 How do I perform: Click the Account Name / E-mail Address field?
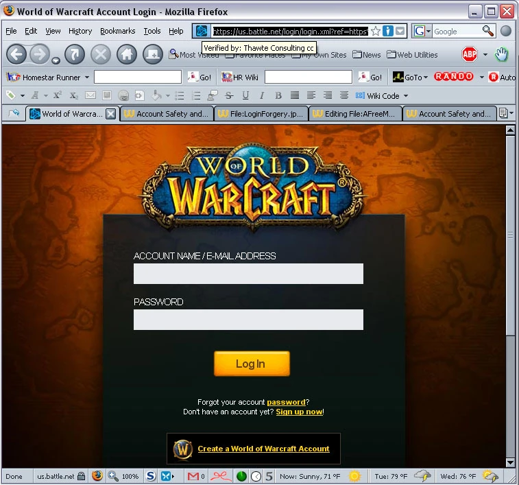(248, 274)
